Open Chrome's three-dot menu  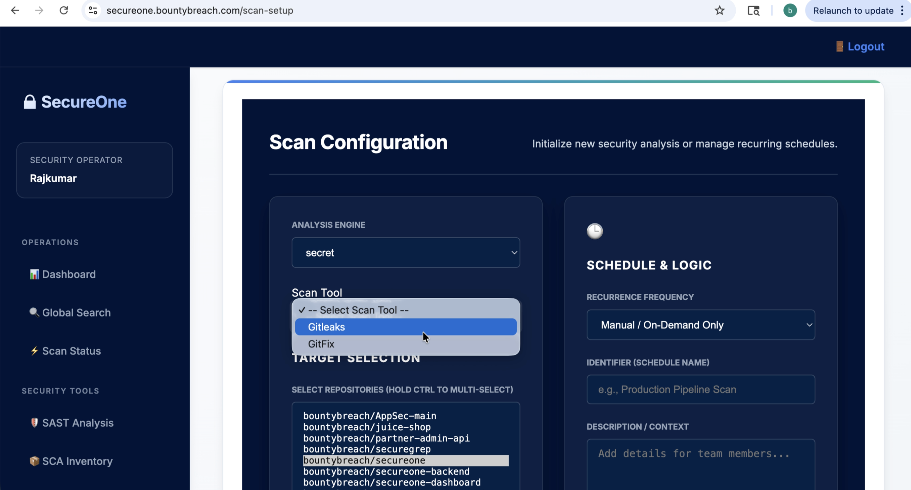click(x=902, y=11)
